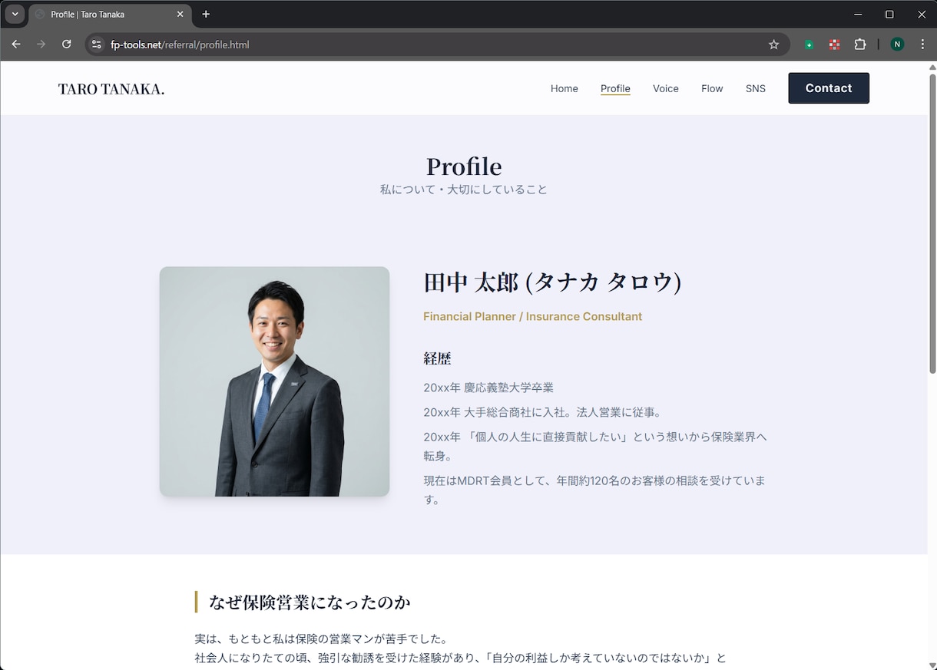The image size is (937, 670).
Task: Click the red checkered extension icon
Action: click(x=834, y=45)
